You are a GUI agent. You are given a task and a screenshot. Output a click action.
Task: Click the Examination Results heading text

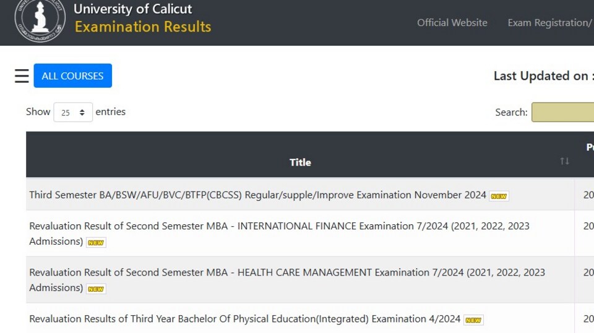pos(143,27)
